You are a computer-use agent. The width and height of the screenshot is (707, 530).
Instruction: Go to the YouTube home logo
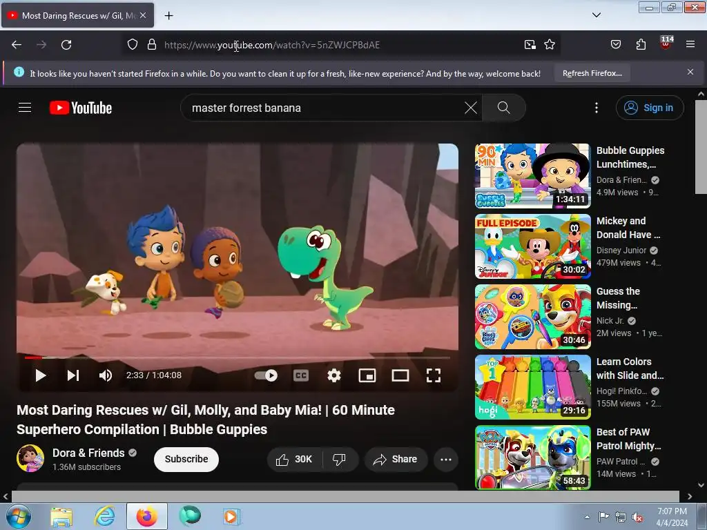pos(81,108)
